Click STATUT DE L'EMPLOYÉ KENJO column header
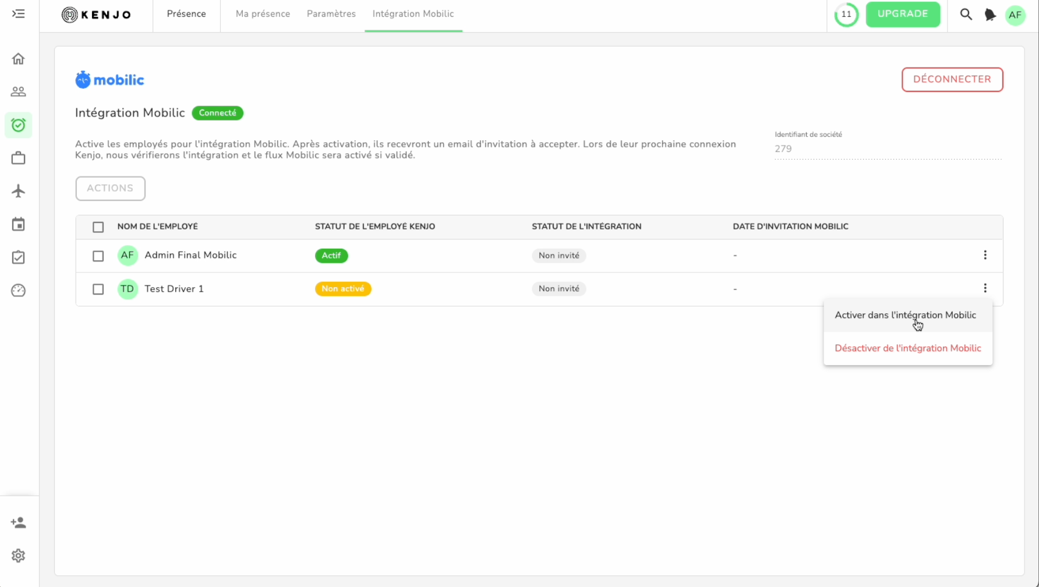Viewport: 1039px width, 587px height. pyautogui.click(x=375, y=227)
